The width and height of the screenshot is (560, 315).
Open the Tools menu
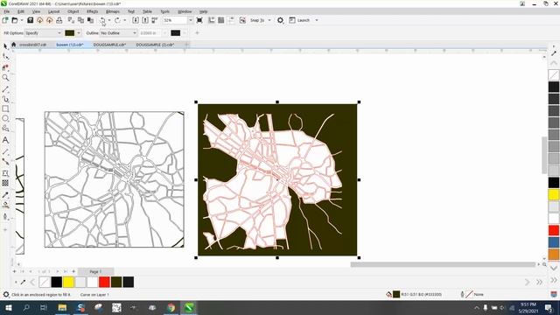(x=164, y=11)
